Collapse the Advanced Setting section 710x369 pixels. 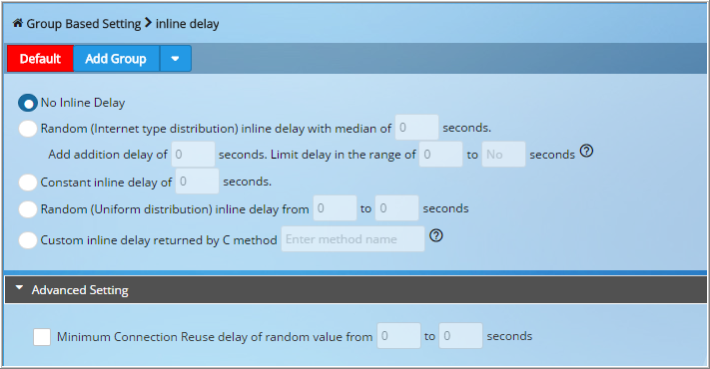[x=19, y=287]
